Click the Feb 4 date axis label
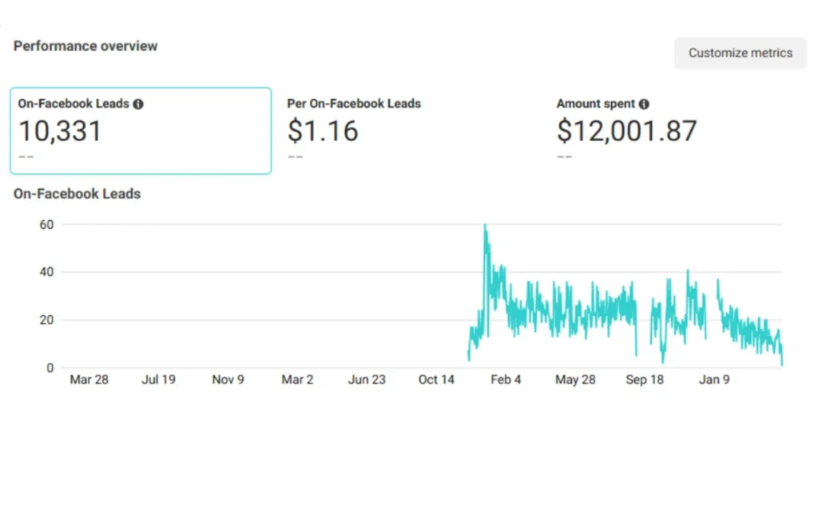Image resolution: width=818 pixels, height=508 pixels. 506,380
